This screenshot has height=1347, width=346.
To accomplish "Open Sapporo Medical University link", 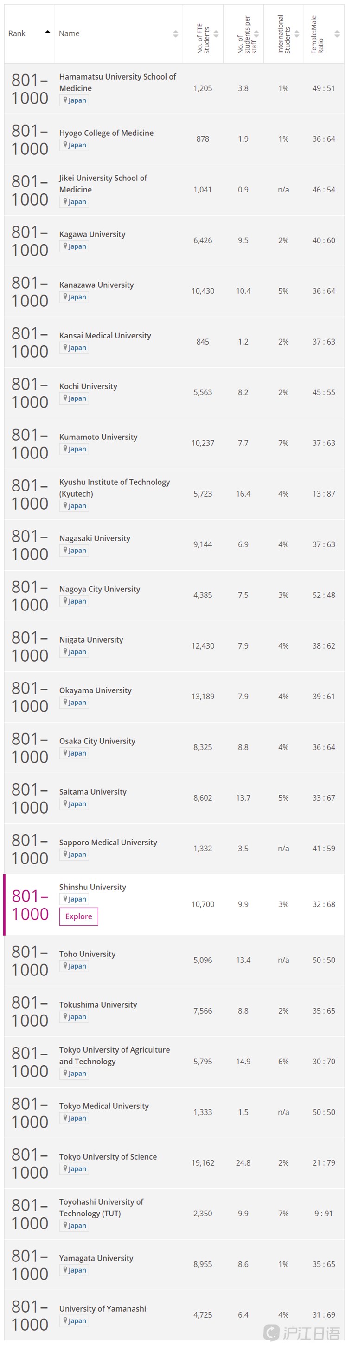I will (x=108, y=842).
